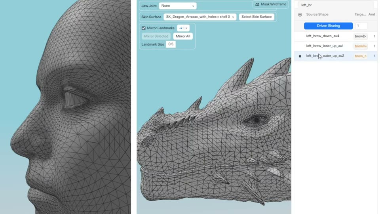Image resolution: width=380 pixels, height=214 pixels.
Task: Click the Target column header
Action: 360,14
